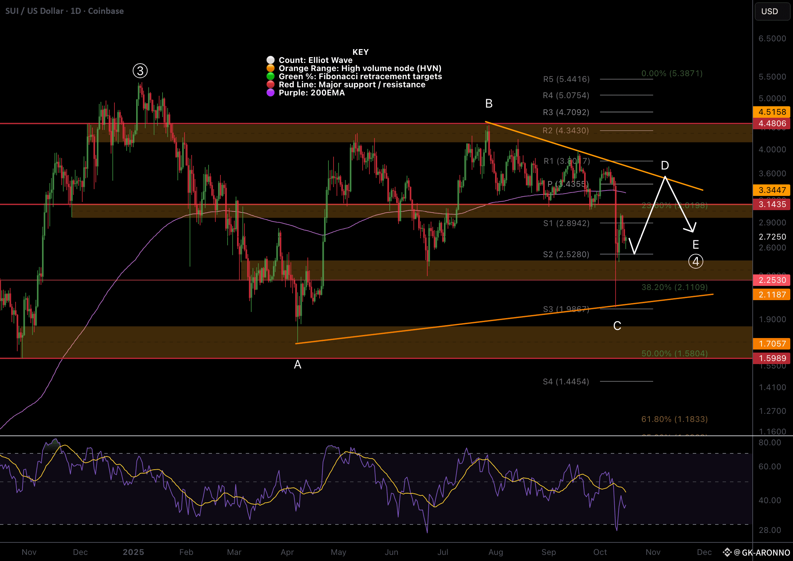The height and width of the screenshot is (561, 793).
Task: Click the red support/resistance legend circle
Action: (x=271, y=85)
